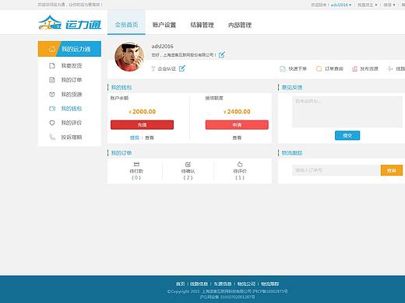Viewport: 405px width, 303px height.
Task: Click the 提现 withdraw link
Action: pos(135,138)
